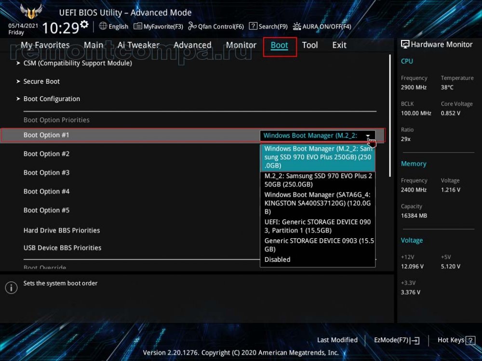This screenshot has width=482, height=361.
Task: Open Hard Drive BBS Priorities
Action: tap(62, 230)
